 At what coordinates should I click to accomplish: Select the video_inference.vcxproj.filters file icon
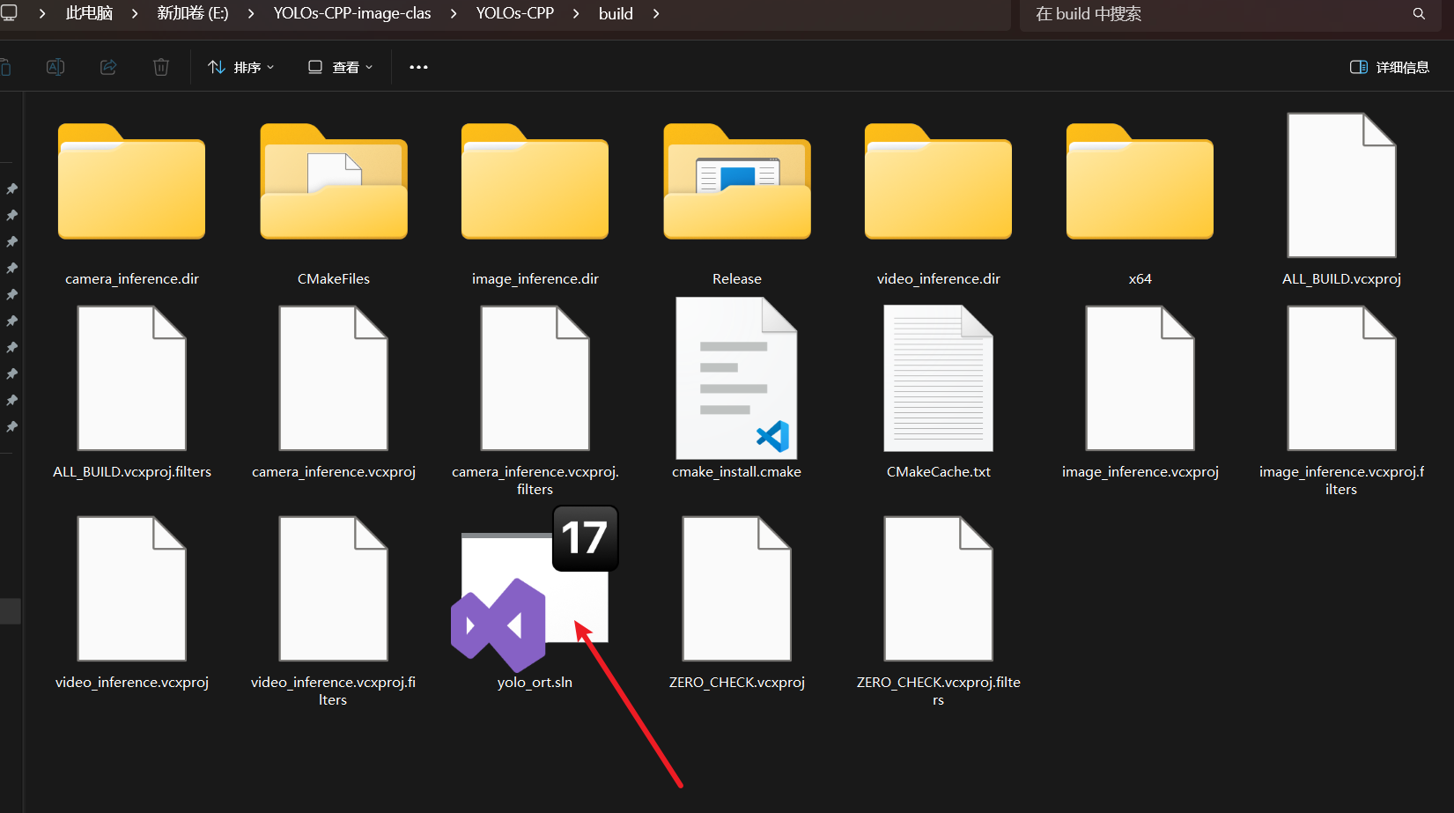(x=334, y=588)
